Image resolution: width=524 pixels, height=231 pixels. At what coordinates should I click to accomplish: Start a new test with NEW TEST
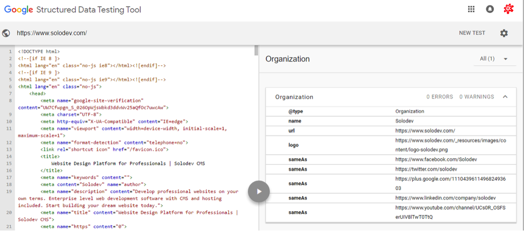(472, 33)
